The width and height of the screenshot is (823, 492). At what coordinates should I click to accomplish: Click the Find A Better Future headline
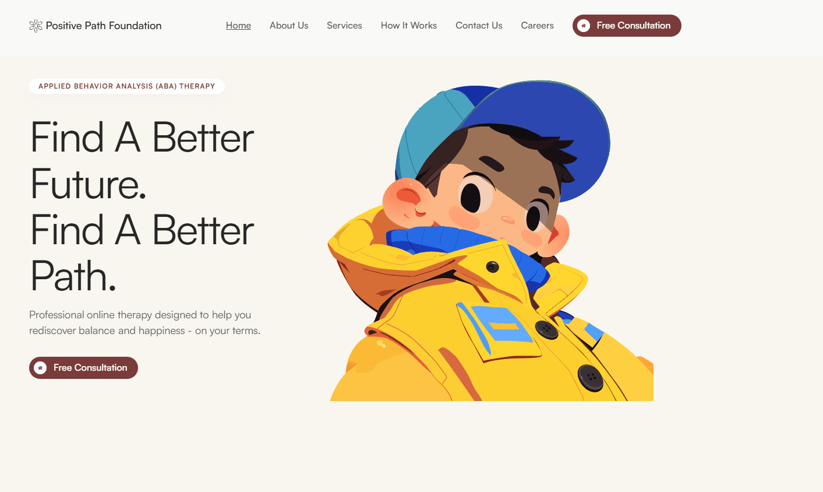[x=142, y=160]
